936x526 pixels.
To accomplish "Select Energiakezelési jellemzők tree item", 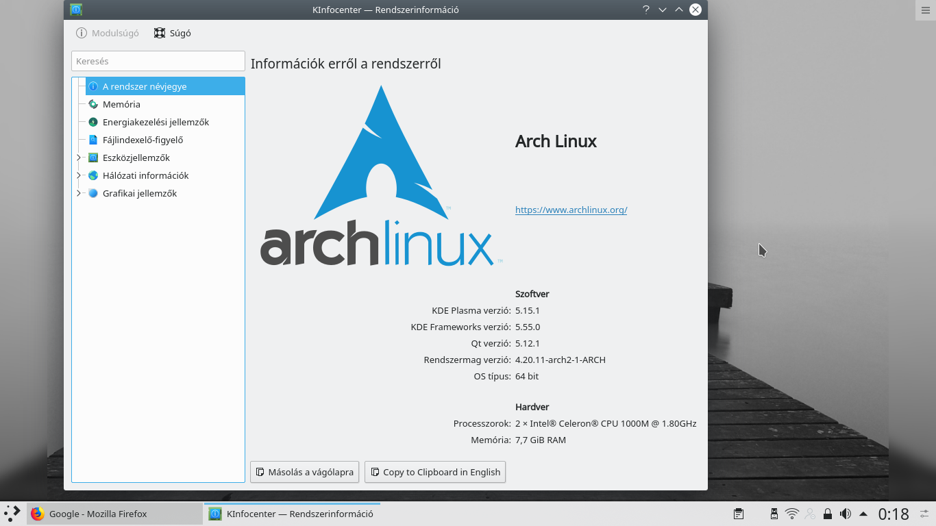I will [x=156, y=122].
